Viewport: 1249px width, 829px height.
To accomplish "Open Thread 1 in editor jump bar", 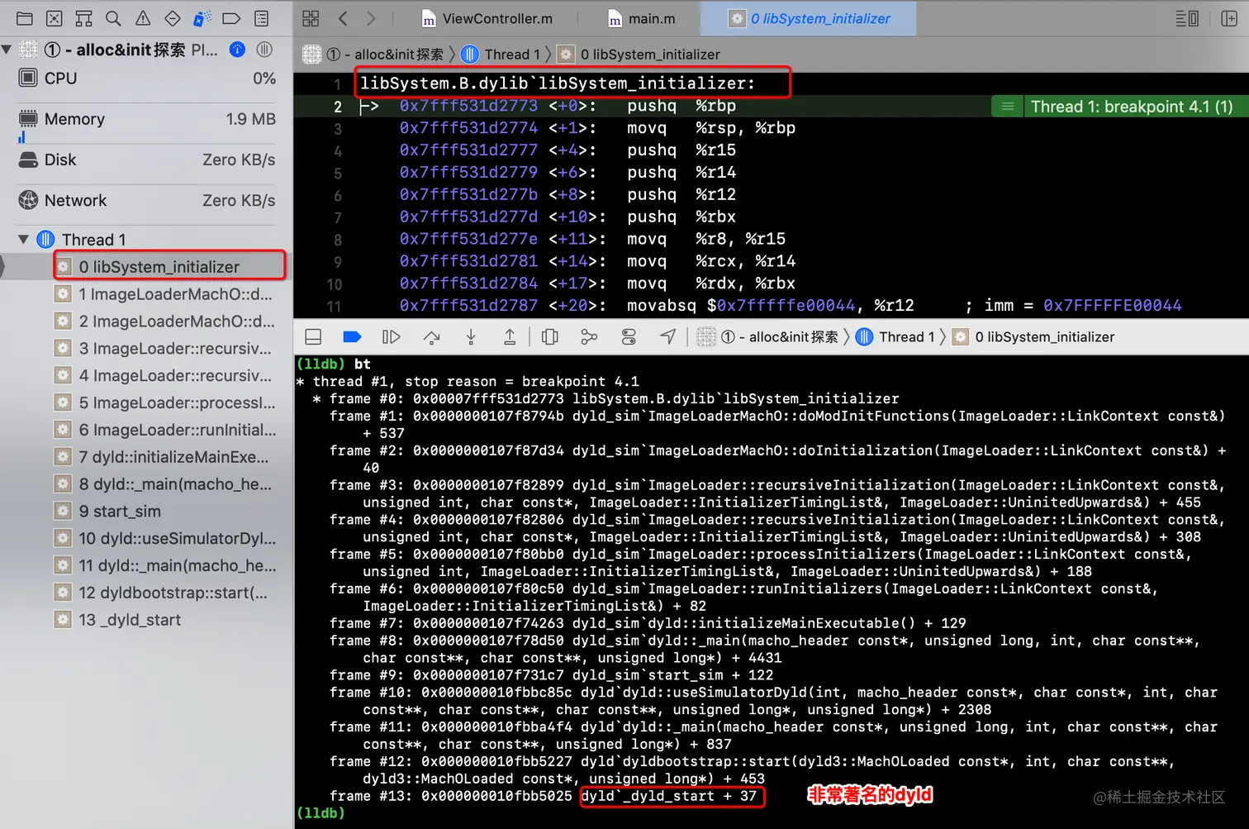I will click(501, 55).
